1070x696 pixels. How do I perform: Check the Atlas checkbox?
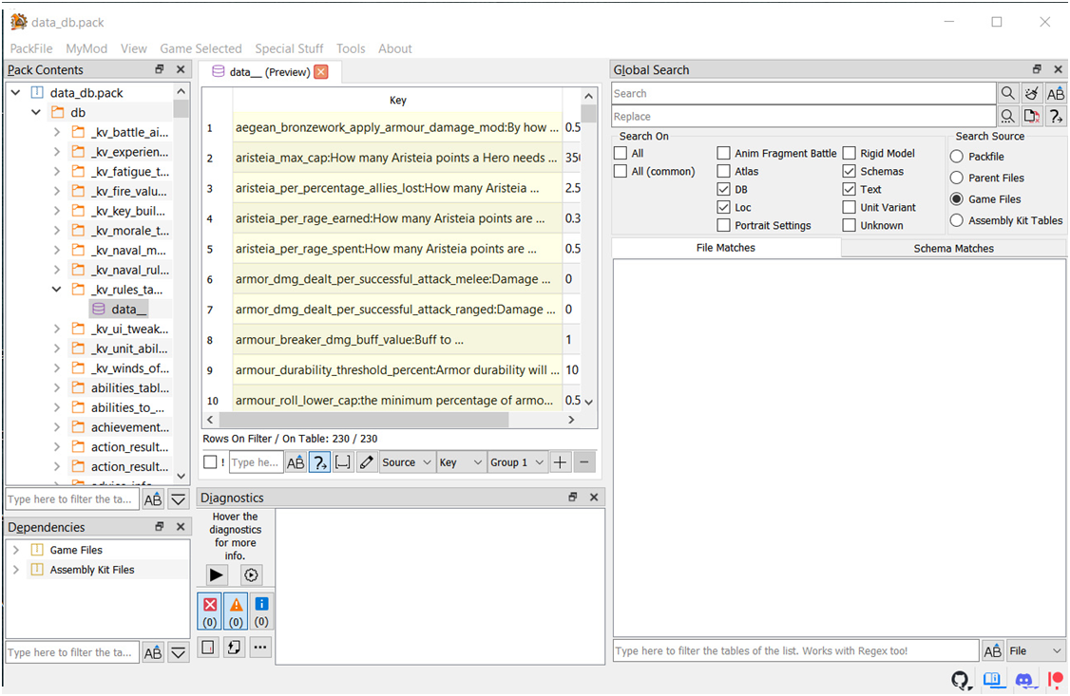(724, 171)
